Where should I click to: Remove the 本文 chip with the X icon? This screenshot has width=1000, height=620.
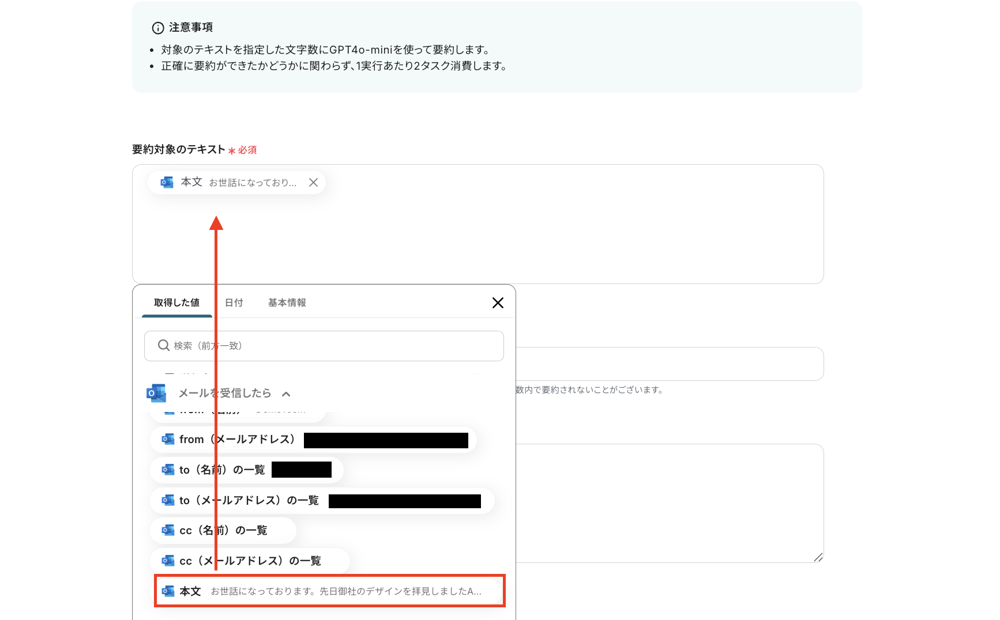313,183
